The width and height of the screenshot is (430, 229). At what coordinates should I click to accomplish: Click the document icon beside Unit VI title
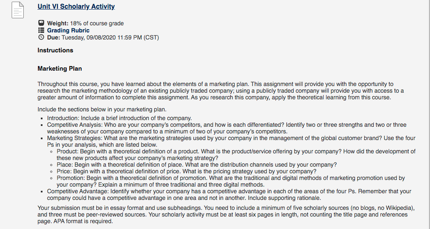(x=17, y=10)
